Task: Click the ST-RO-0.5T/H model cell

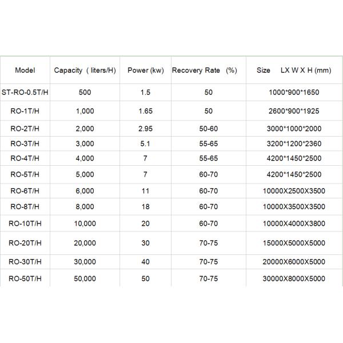Action: pyautogui.click(x=25, y=91)
